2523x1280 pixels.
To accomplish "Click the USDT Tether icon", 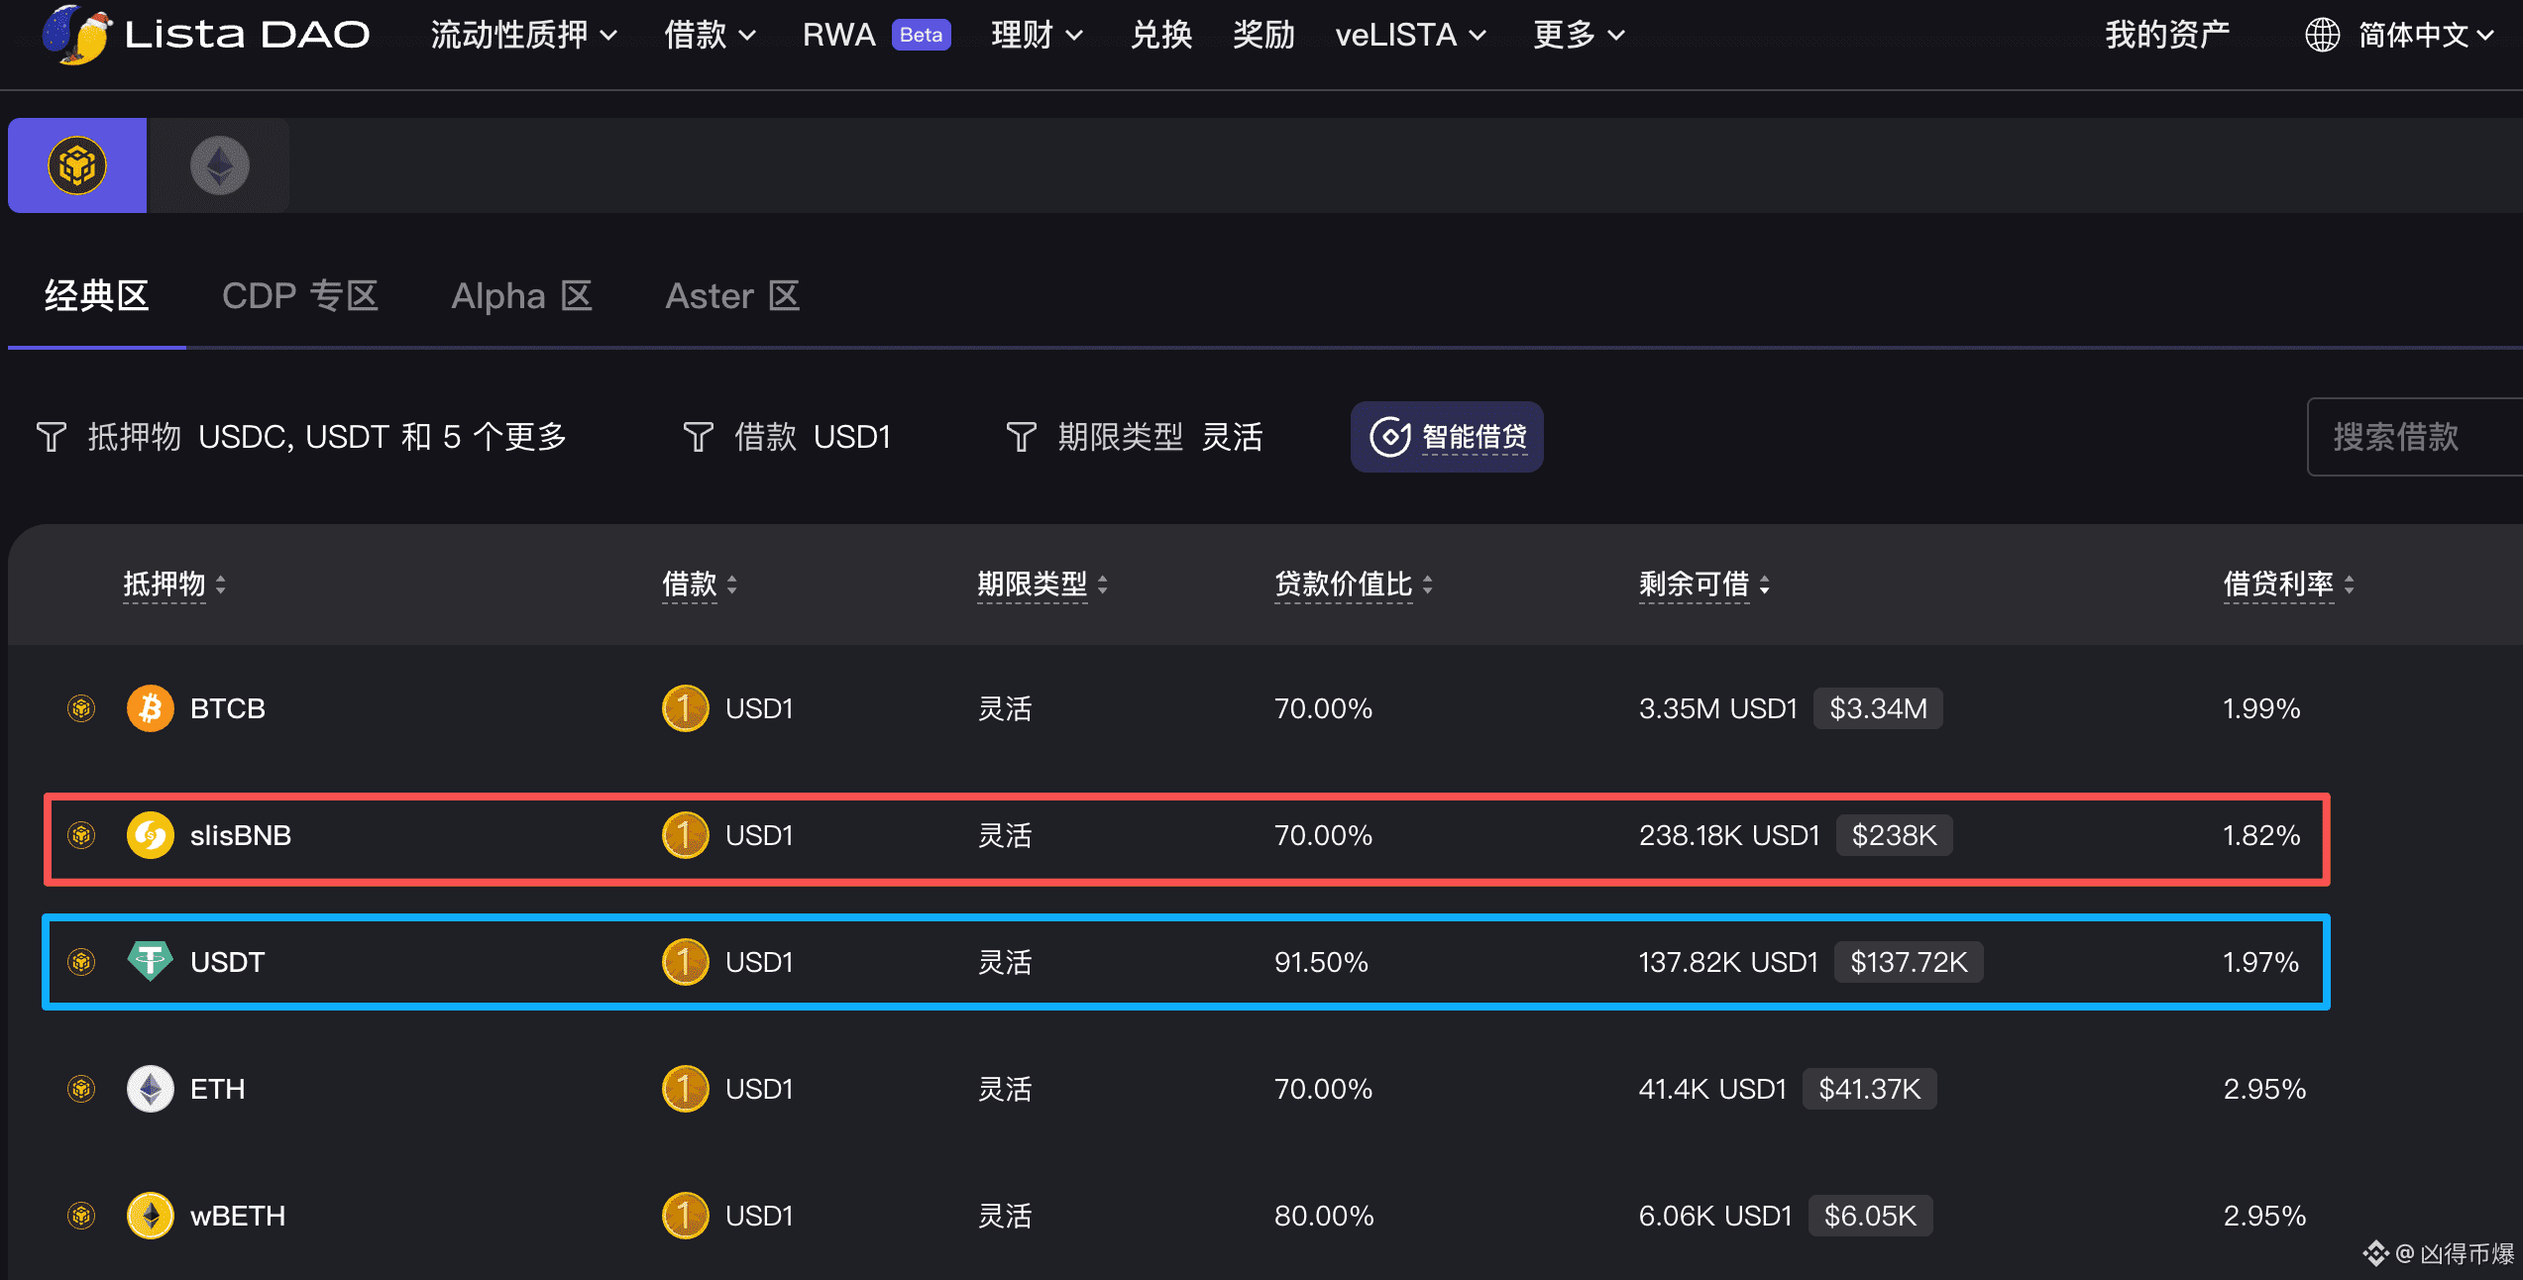I will 150,961.
